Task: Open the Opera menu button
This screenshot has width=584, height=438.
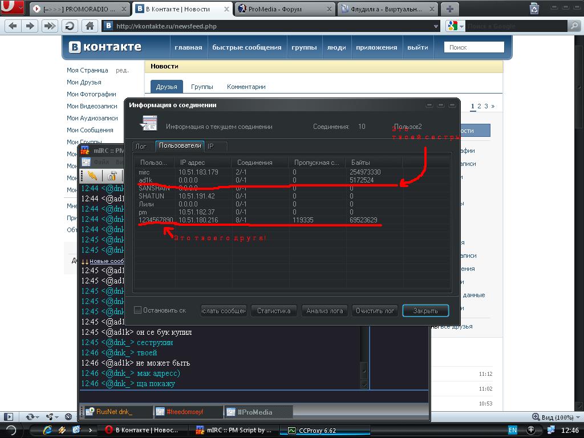Action: [x=13, y=7]
